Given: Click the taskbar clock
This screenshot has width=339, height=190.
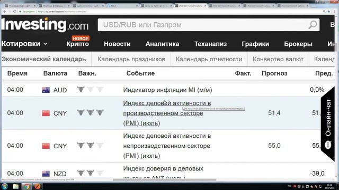Looking at the screenshot, I should tap(329, 186).
